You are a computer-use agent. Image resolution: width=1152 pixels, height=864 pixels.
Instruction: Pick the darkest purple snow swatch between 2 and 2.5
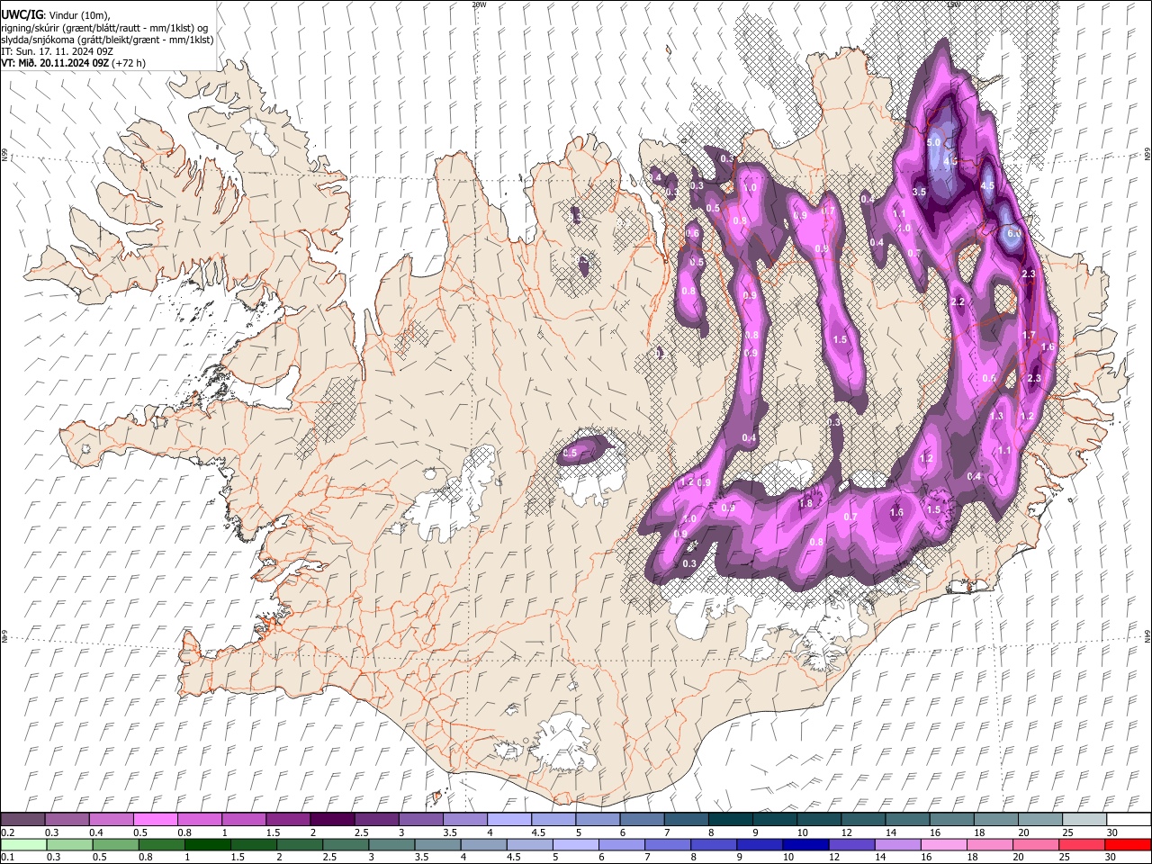331,820
